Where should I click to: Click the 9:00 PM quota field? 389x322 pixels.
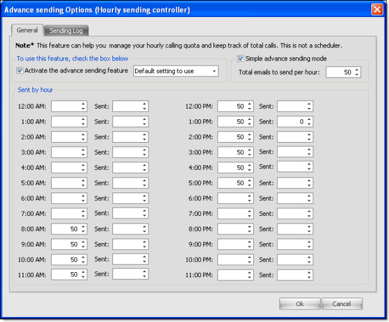click(236, 244)
